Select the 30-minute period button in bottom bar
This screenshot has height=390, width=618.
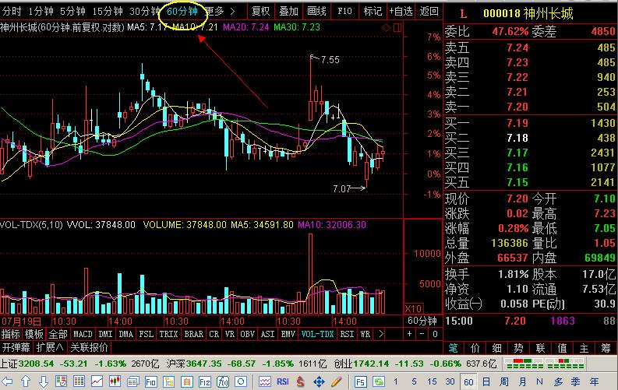pyautogui.click(x=450, y=381)
